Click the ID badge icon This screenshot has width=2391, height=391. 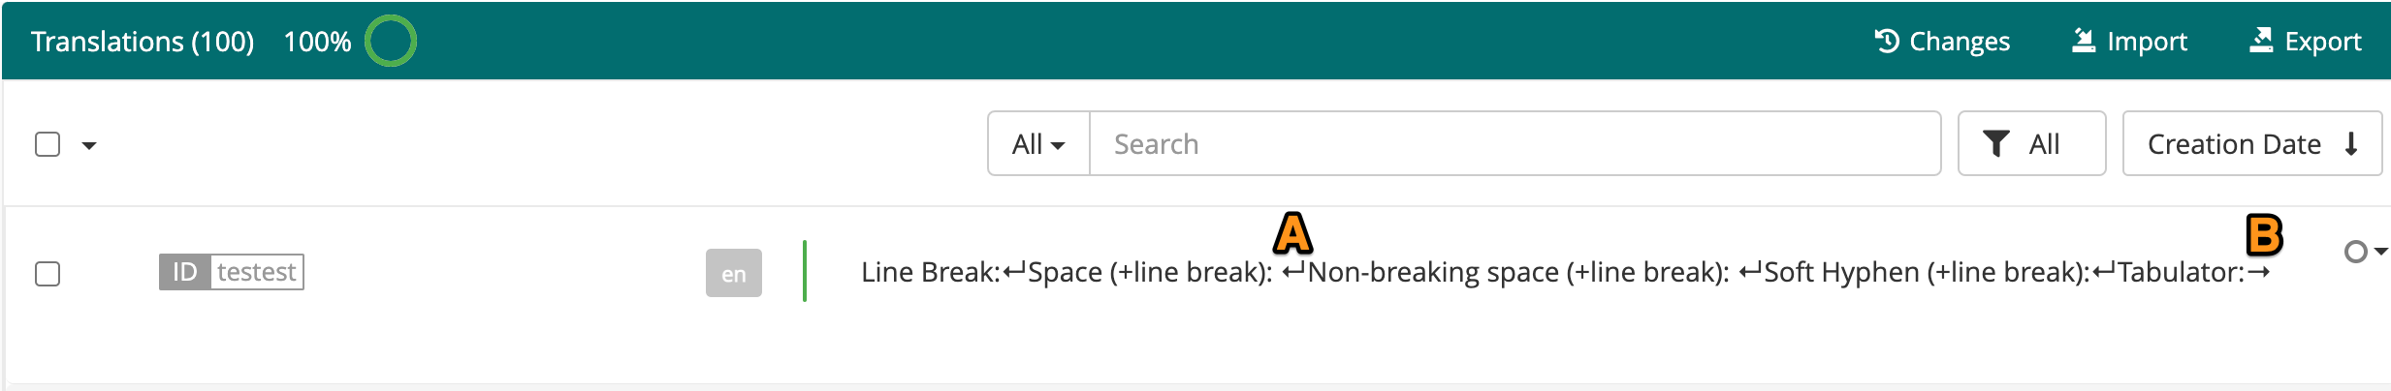pos(185,272)
